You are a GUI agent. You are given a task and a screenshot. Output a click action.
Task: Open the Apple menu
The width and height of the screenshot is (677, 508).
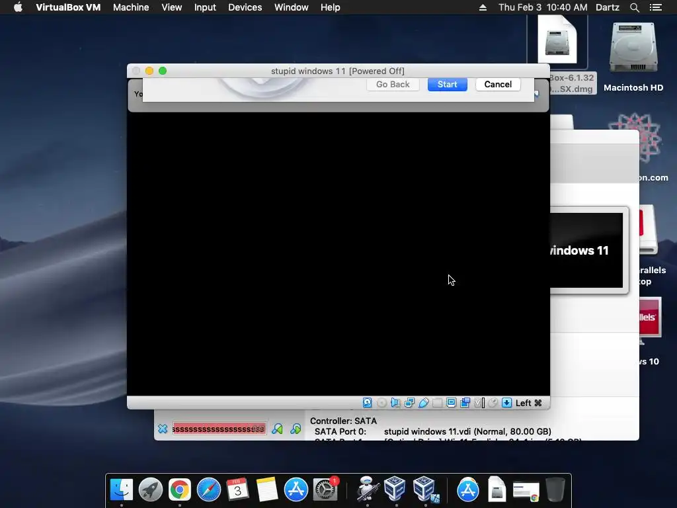tap(18, 7)
